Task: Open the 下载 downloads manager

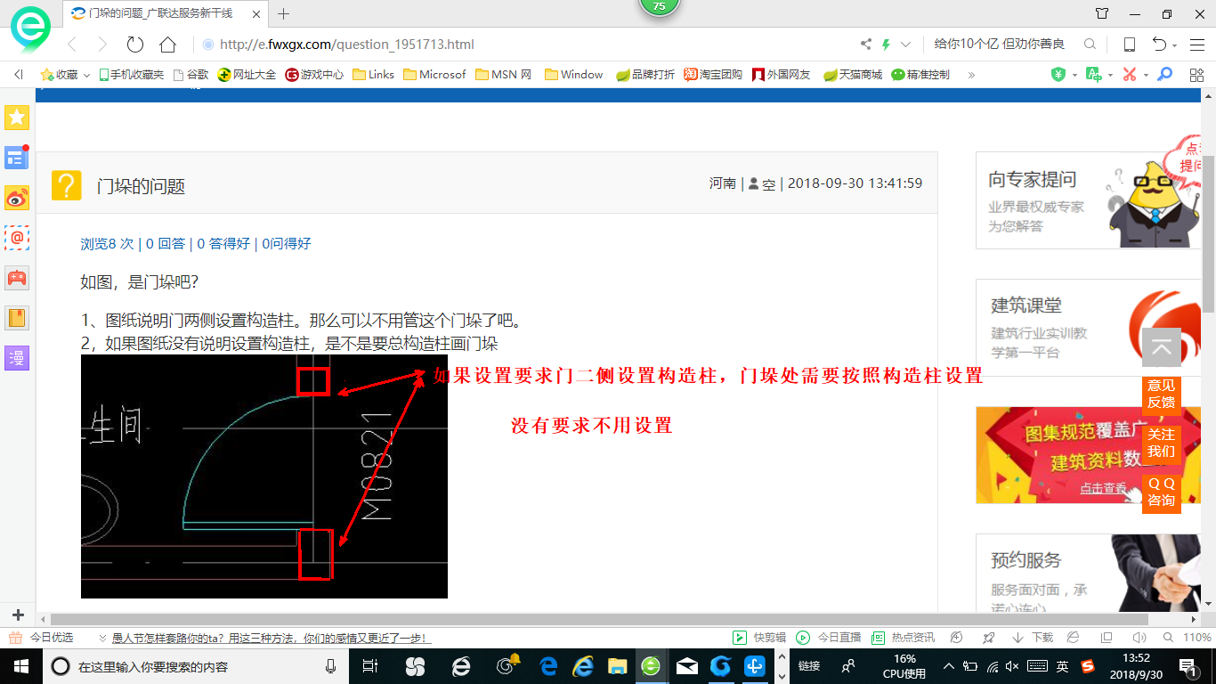Action: click(1034, 638)
